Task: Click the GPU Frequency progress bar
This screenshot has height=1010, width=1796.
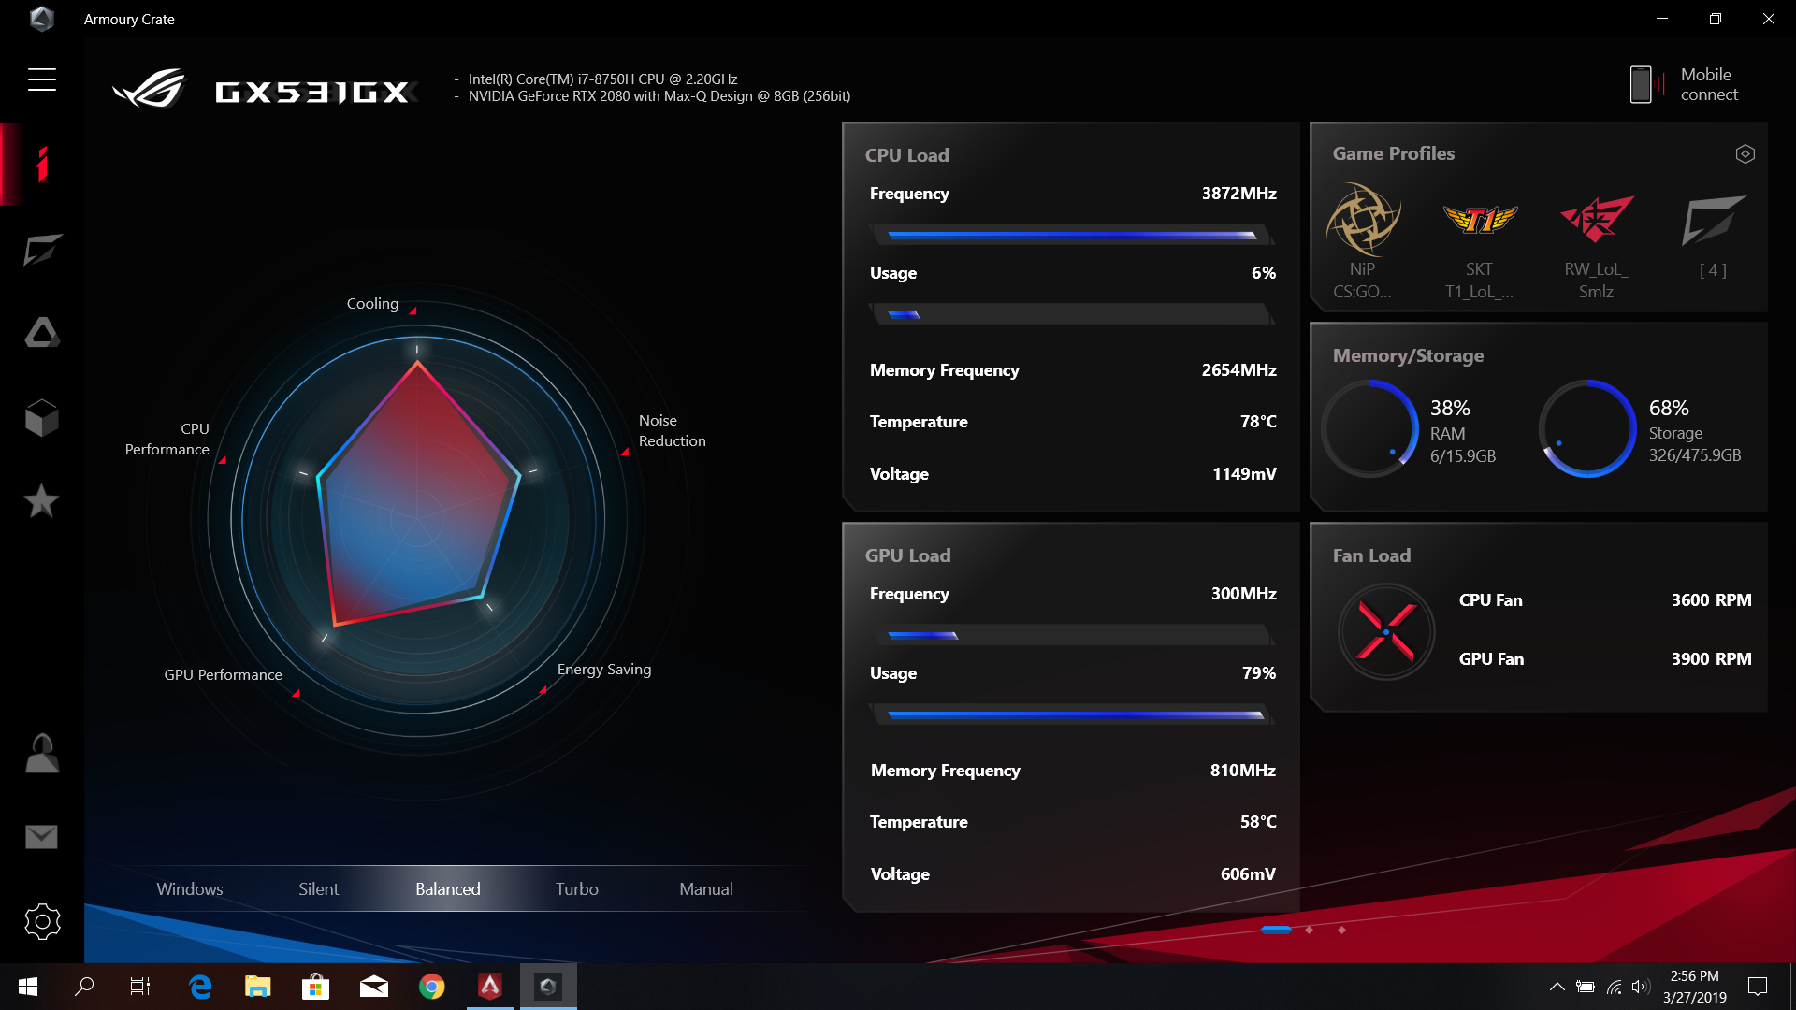Action: point(1072,635)
